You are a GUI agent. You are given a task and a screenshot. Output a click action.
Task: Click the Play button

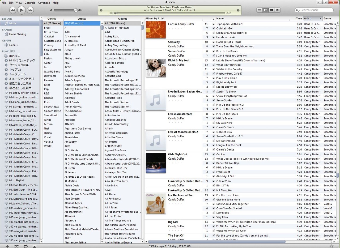pos(22,10)
